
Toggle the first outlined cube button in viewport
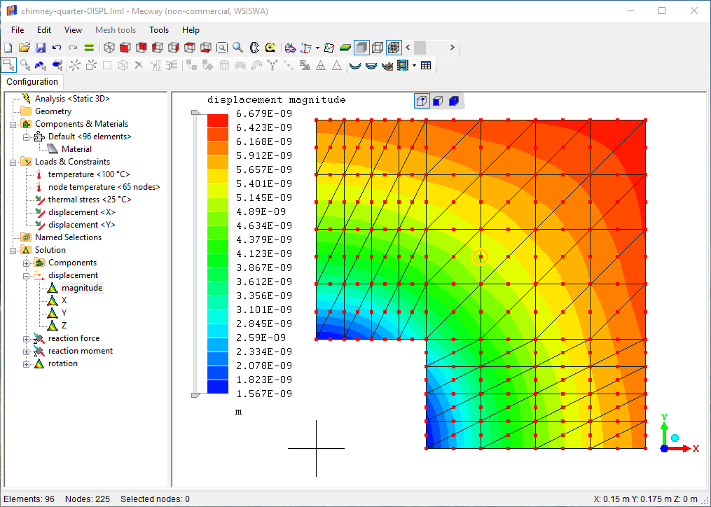[x=422, y=101]
